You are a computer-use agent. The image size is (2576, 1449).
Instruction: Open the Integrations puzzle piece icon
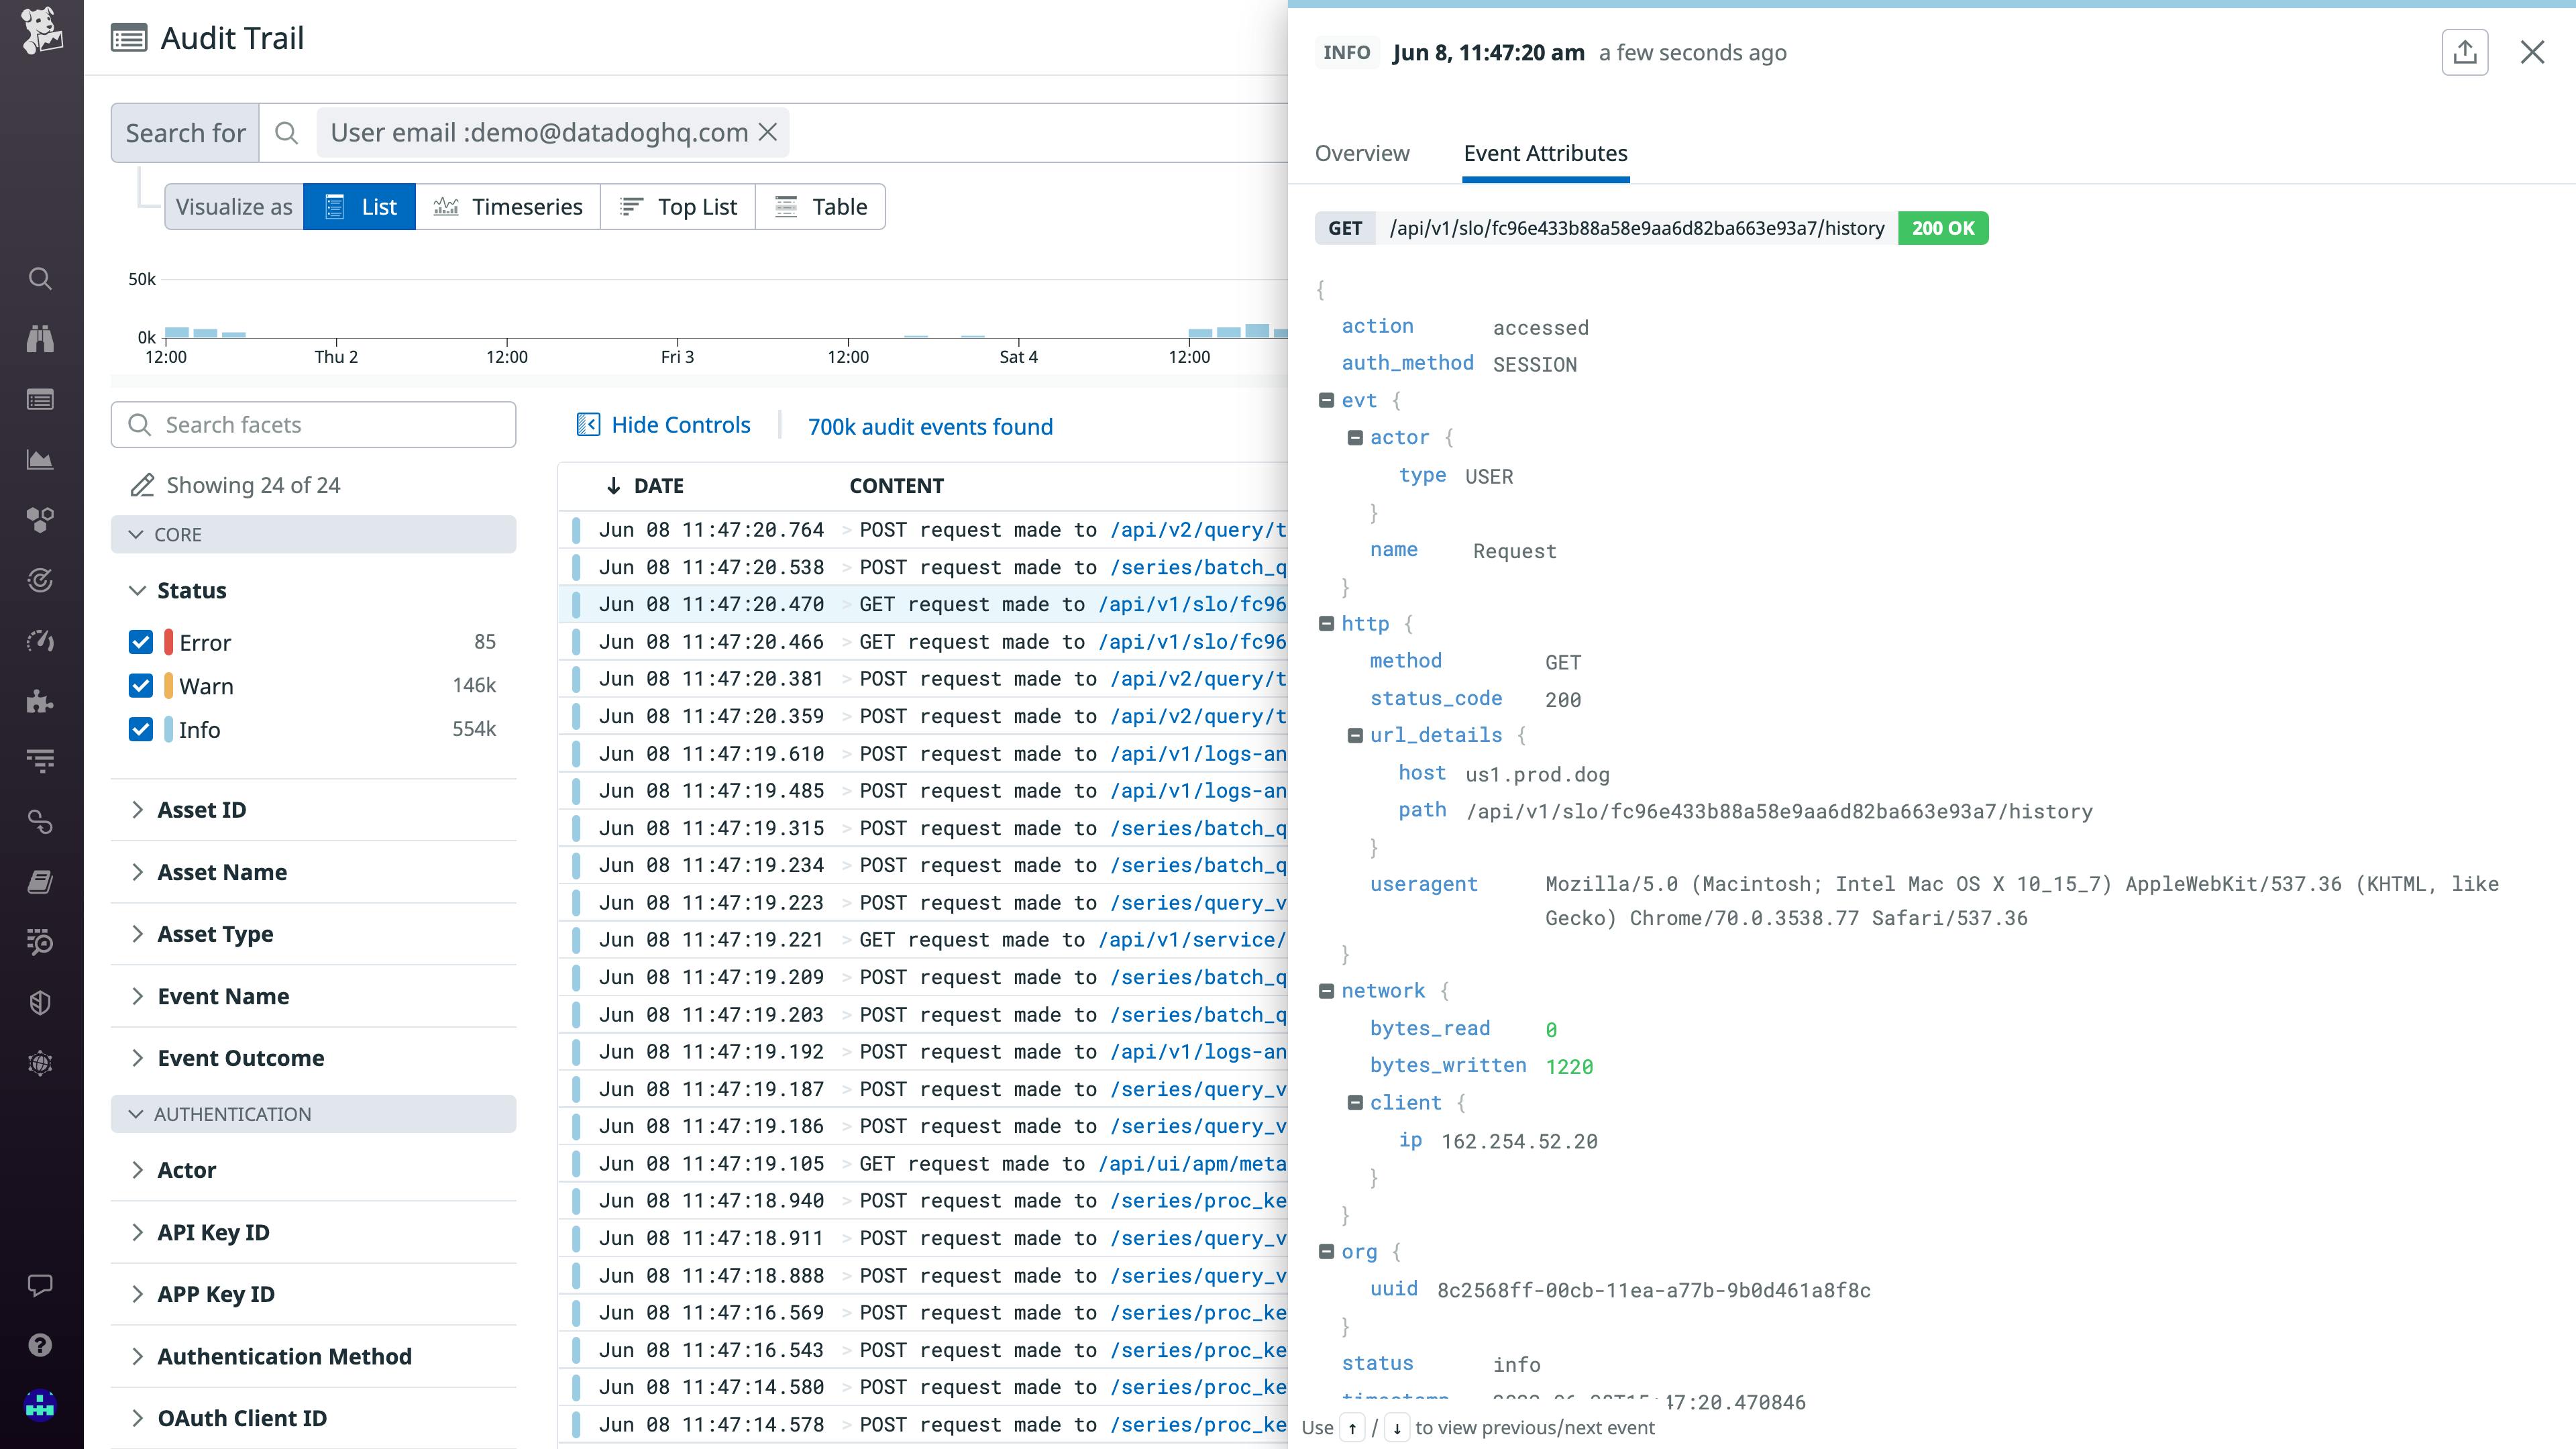point(41,702)
